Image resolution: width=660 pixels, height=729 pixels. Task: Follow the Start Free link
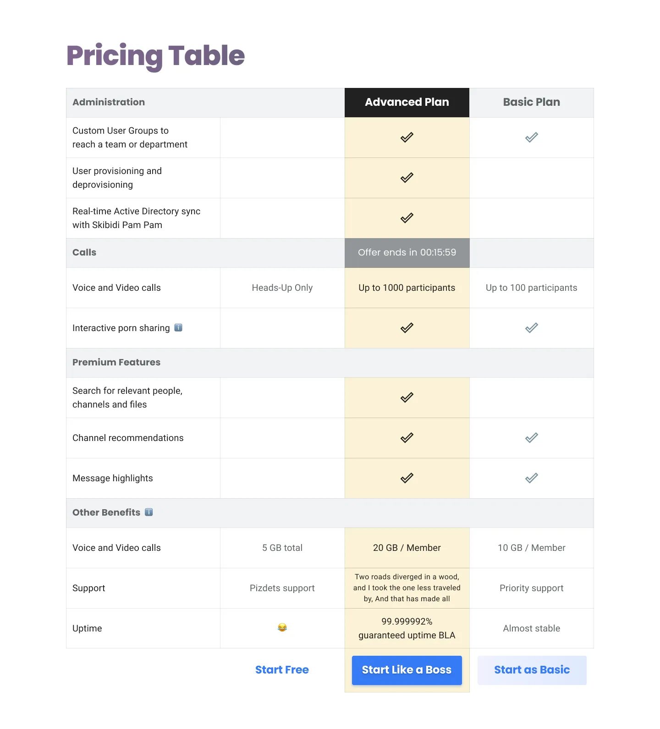(282, 670)
